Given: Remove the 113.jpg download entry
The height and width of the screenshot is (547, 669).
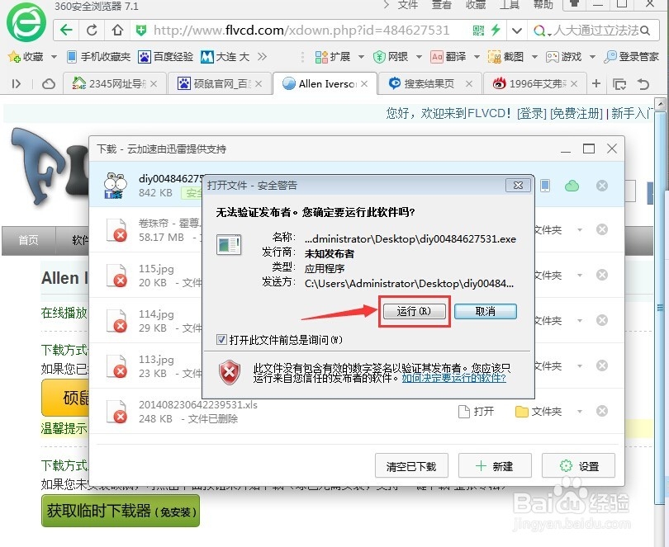Looking at the screenshot, I should click(602, 365).
